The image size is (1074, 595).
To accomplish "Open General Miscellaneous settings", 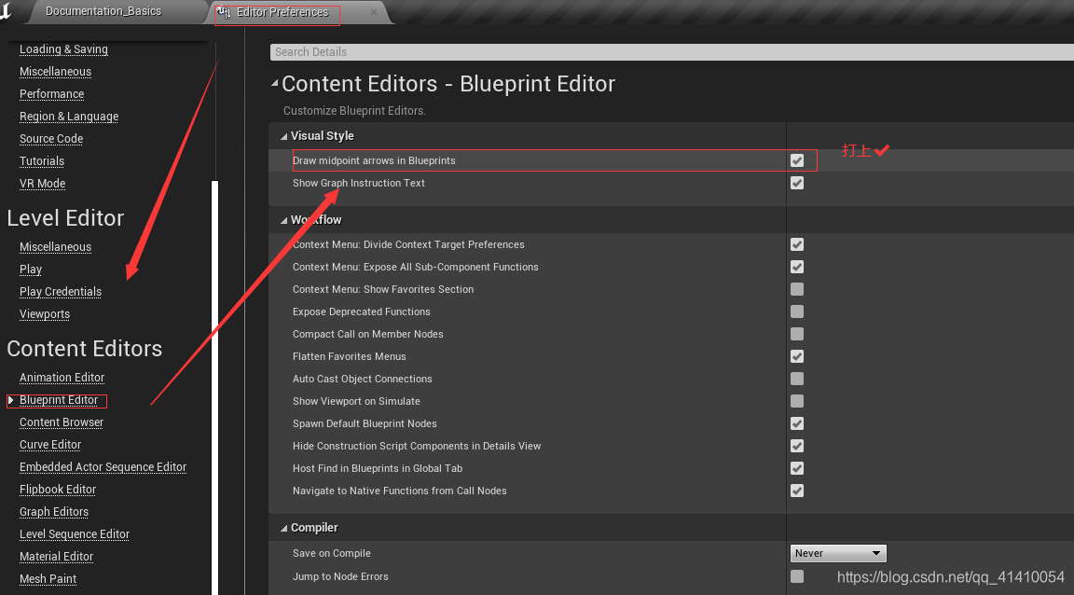I will coord(56,71).
